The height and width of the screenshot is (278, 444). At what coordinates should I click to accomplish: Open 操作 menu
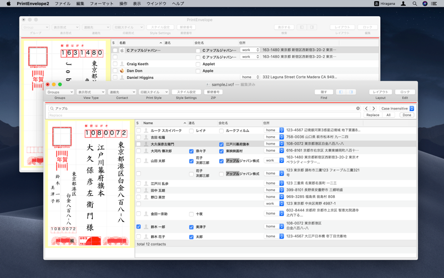(x=123, y=4)
